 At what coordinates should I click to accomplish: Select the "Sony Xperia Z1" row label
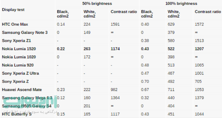(16, 41)
